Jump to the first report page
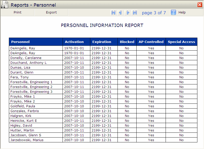The height and width of the screenshot is (149, 204). tap(113, 12)
